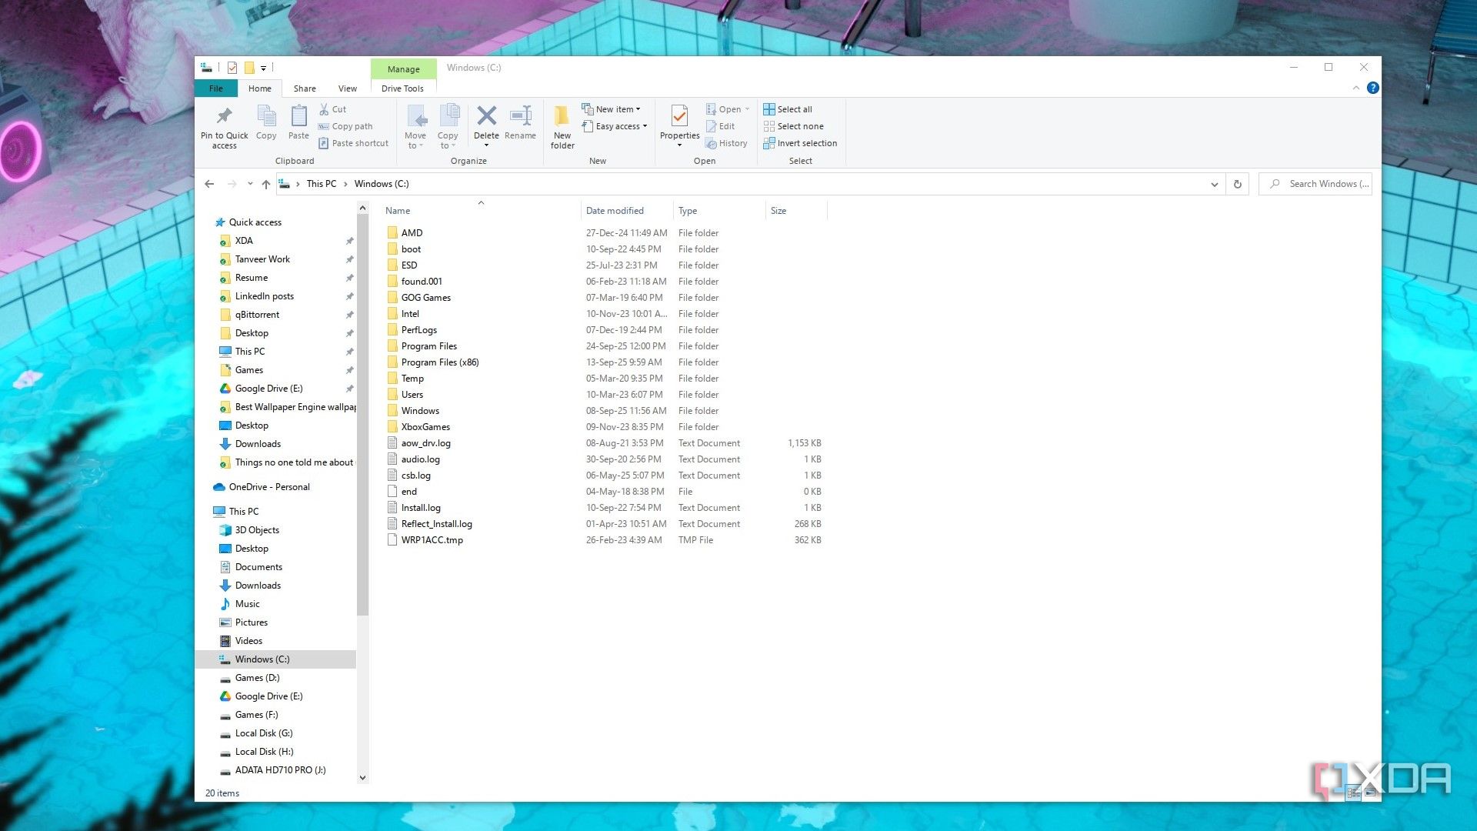This screenshot has width=1477, height=831.
Task: Click Pin to Quick access icon
Action: pyautogui.click(x=224, y=116)
